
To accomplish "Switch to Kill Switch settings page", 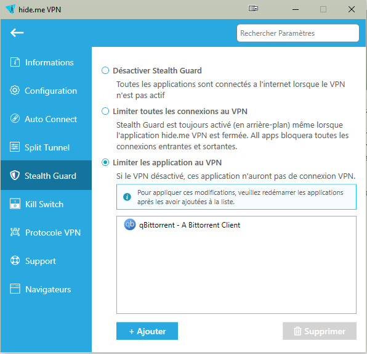I will 46,204.
